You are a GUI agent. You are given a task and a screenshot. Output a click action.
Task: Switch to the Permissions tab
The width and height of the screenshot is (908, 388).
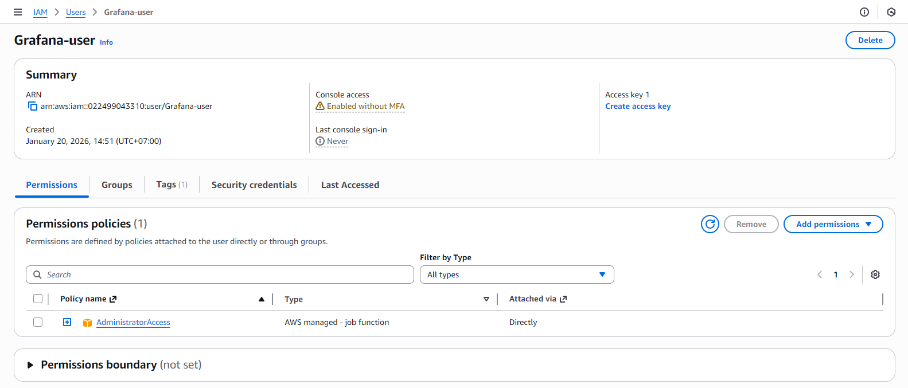tap(52, 185)
